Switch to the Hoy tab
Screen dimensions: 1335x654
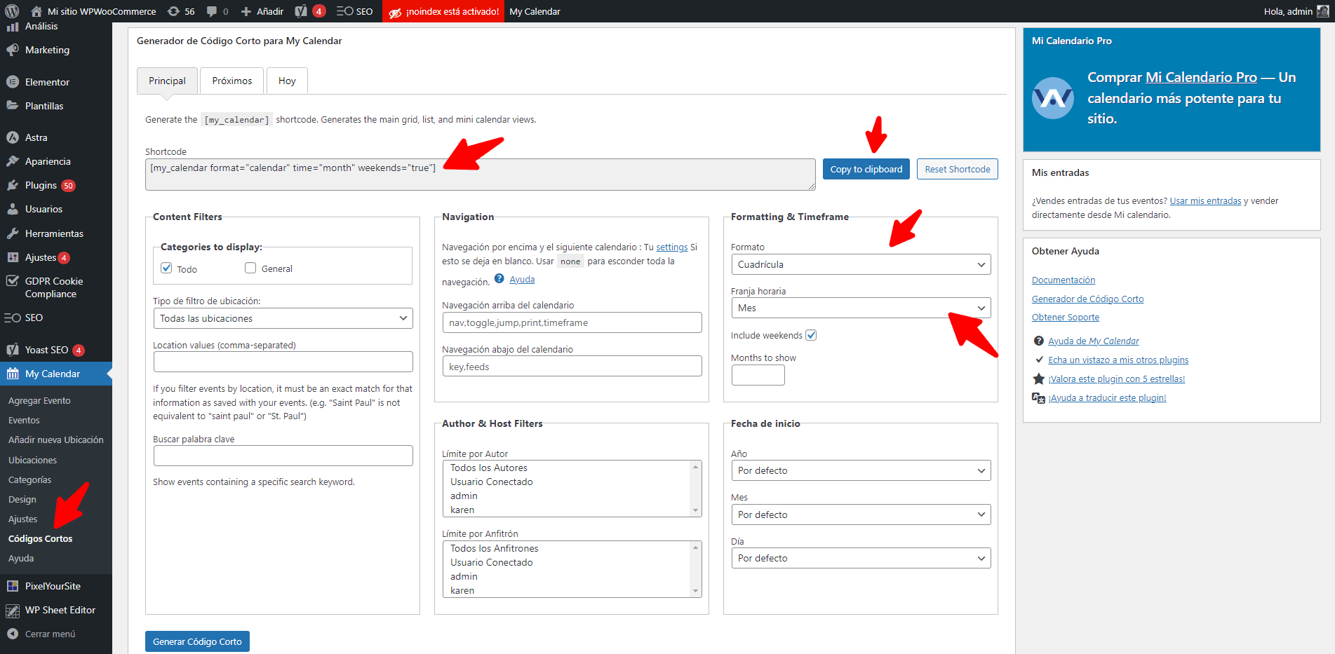point(287,81)
